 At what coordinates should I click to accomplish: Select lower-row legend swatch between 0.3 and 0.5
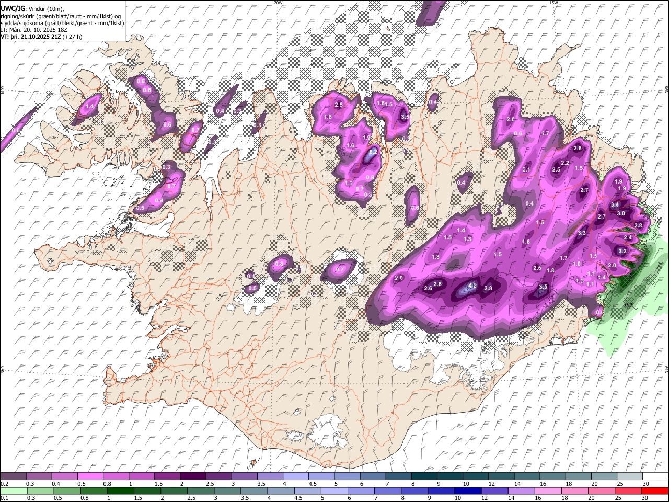tap(40, 490)
